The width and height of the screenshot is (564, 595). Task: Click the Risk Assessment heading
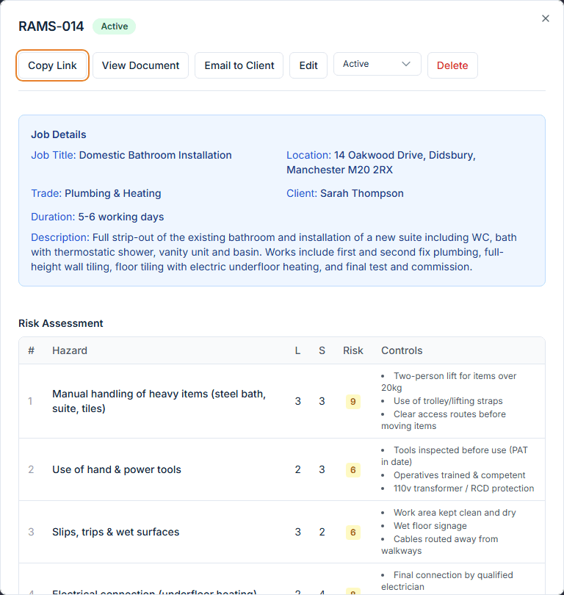coord(61,323)
